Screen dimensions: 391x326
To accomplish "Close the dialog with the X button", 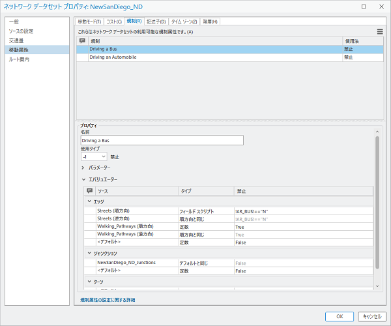I will click(x=381, y=7).
